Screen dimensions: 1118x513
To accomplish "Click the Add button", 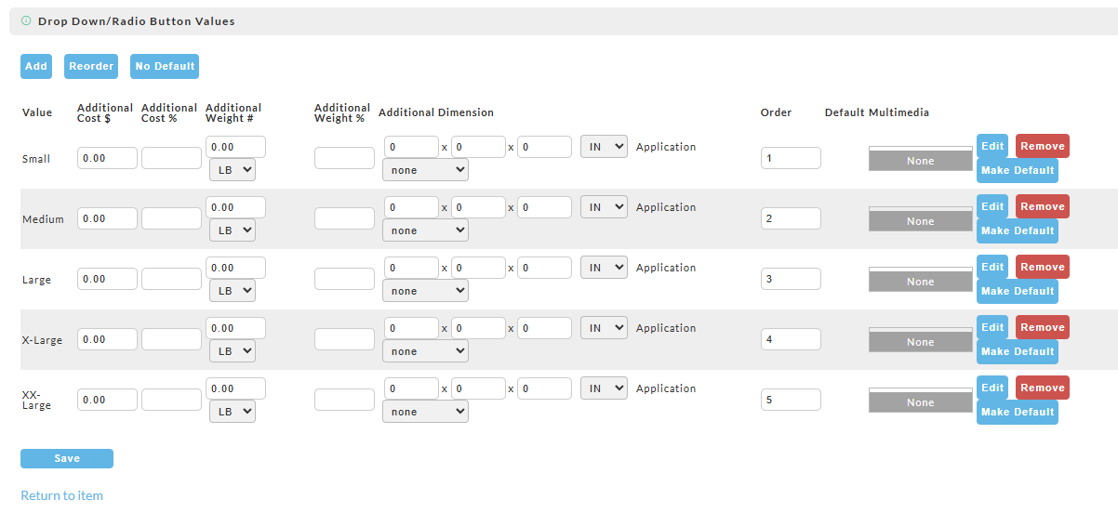I will [36, 66].
